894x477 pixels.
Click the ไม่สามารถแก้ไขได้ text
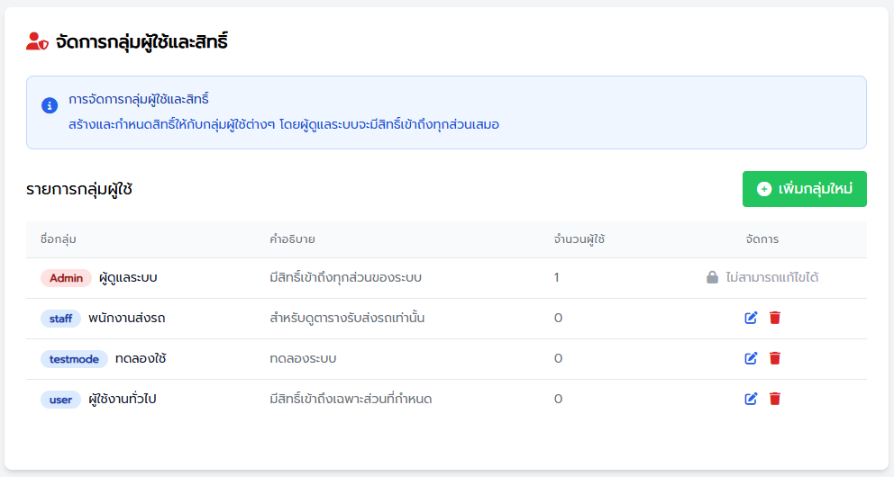[x=772, y=277]
